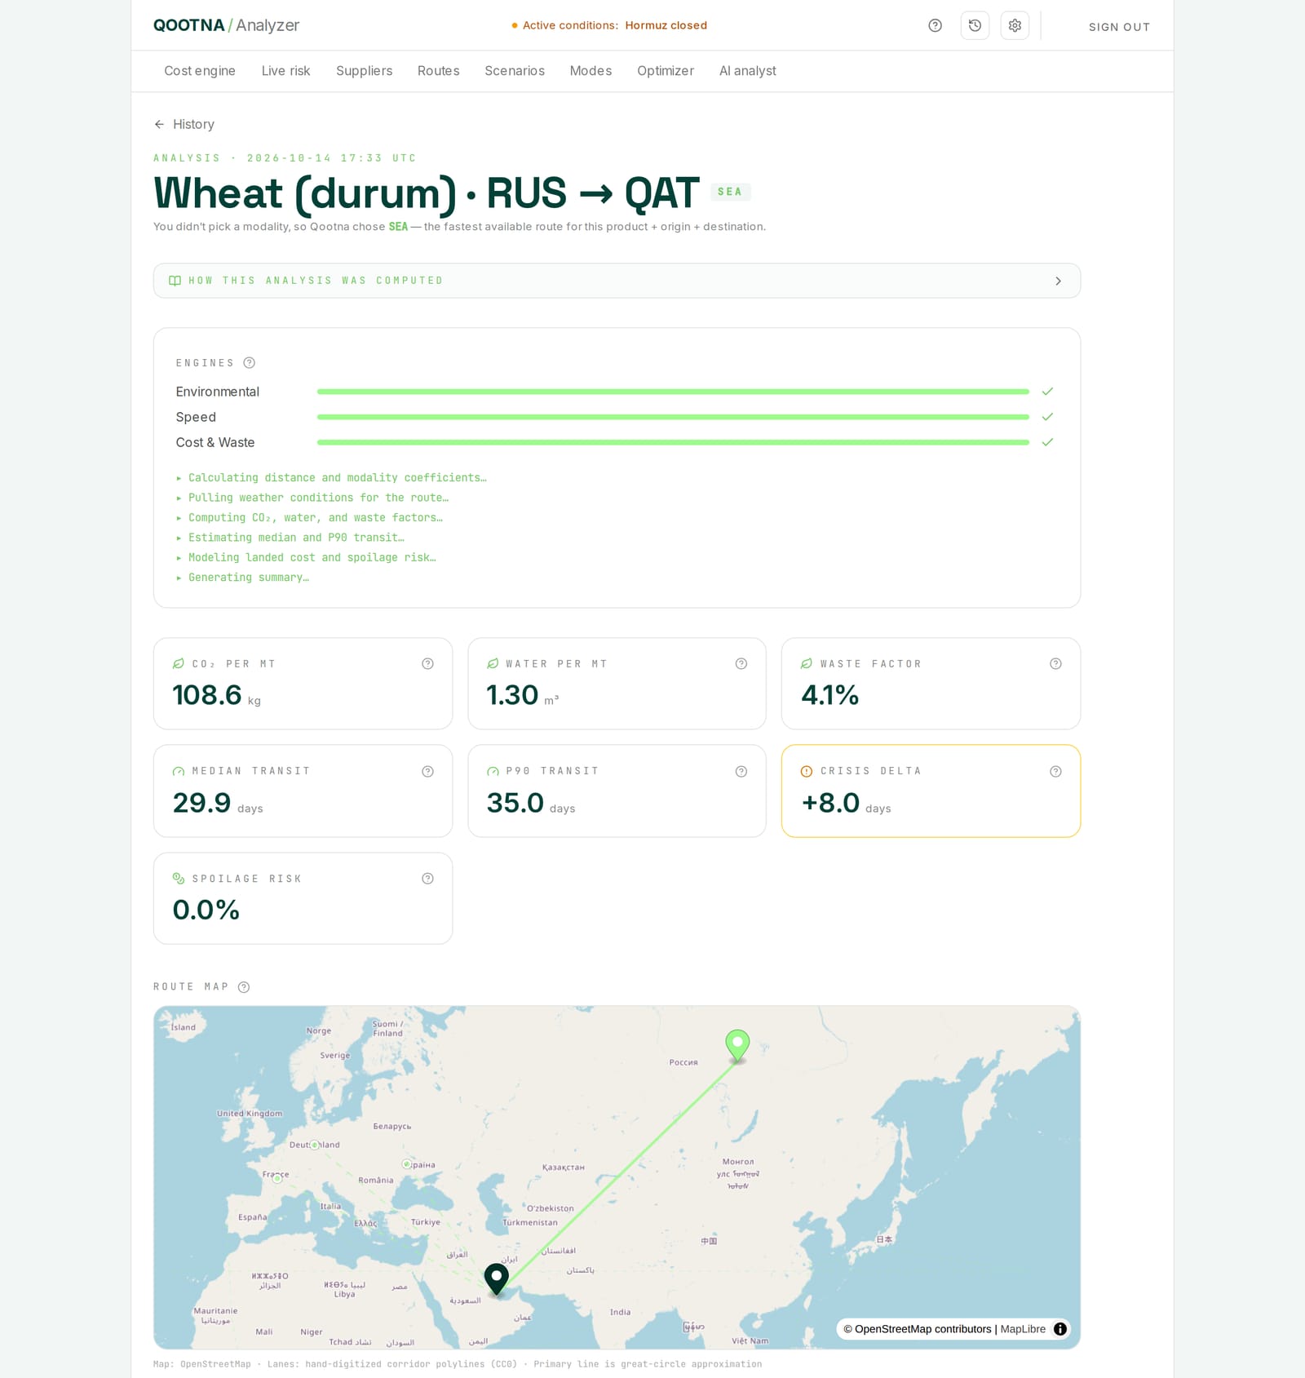
Task: Show info for Waste Factor card
Action: pos(1055,664)
